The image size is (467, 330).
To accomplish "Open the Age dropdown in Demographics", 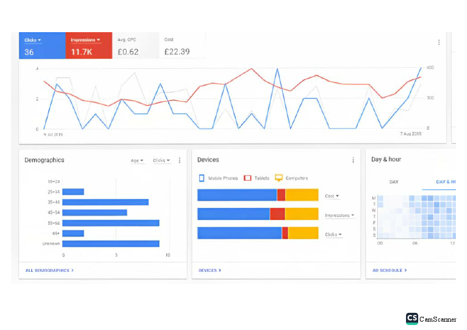I will click(136, 160).
